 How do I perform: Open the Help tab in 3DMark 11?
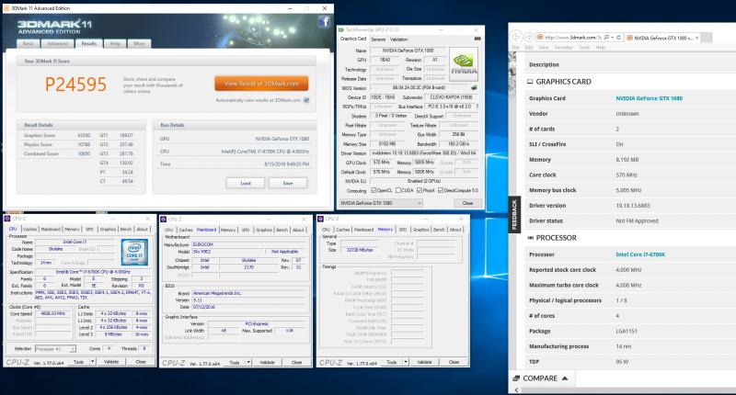click(x=114, y=43)
